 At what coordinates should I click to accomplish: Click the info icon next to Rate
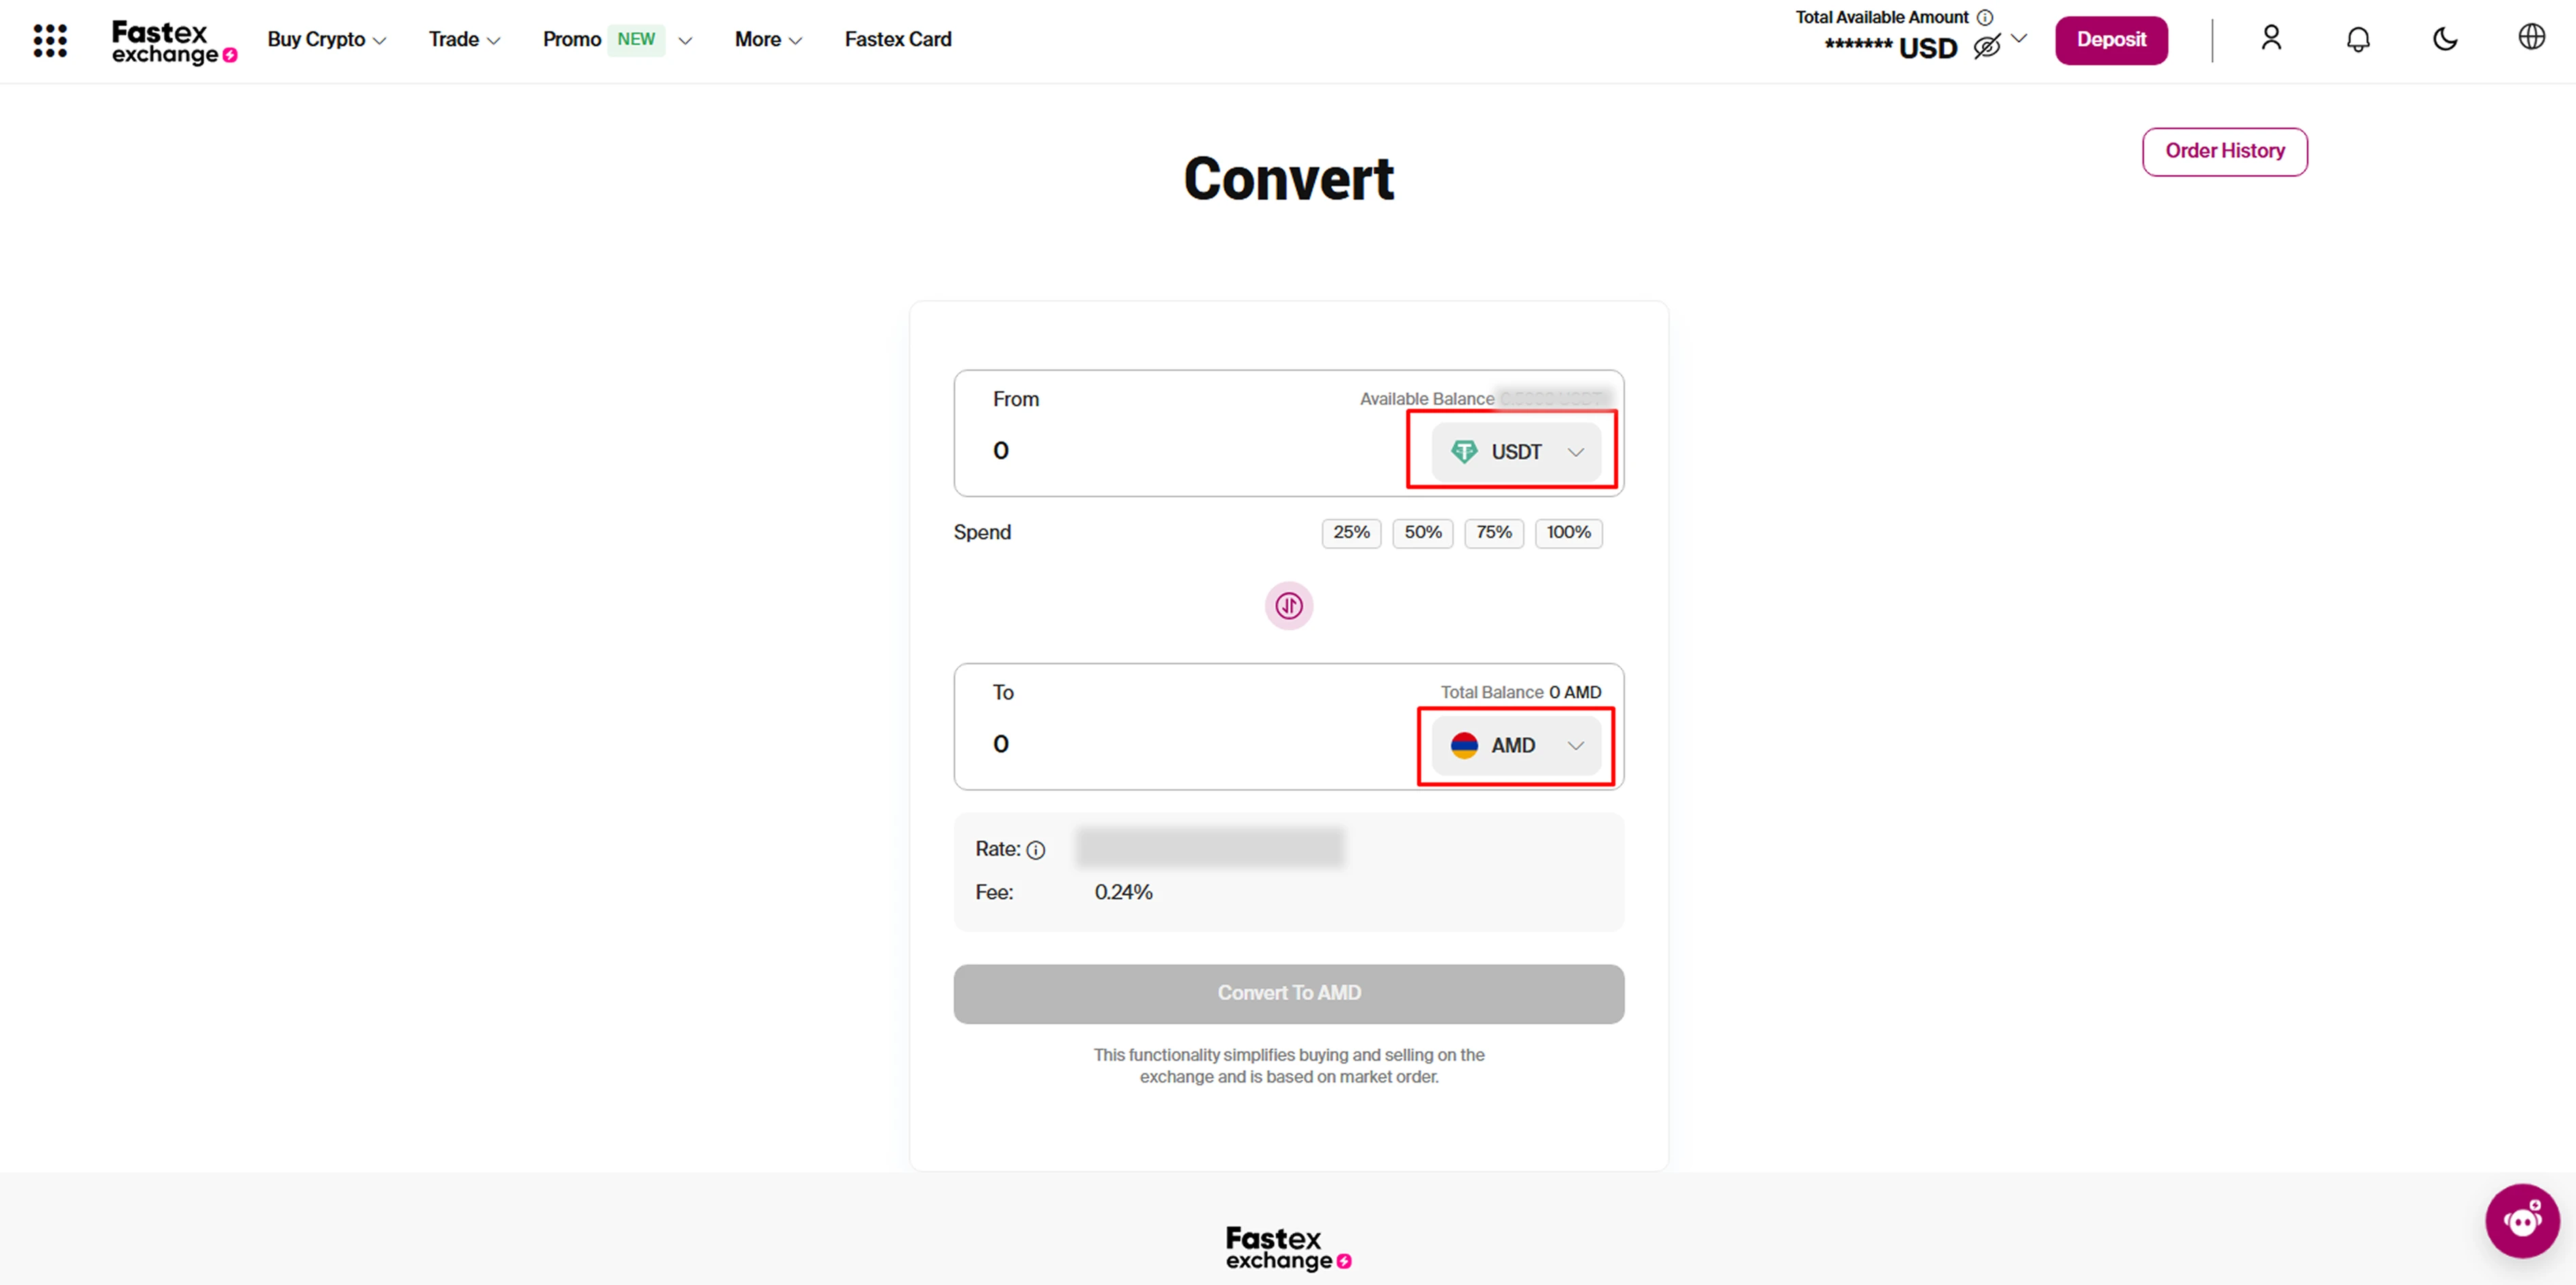[x=1036, y=850]
